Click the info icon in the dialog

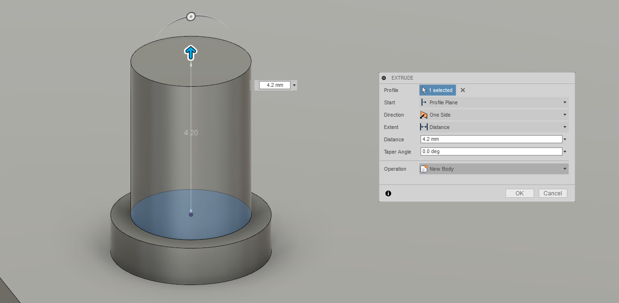[388, 193]
